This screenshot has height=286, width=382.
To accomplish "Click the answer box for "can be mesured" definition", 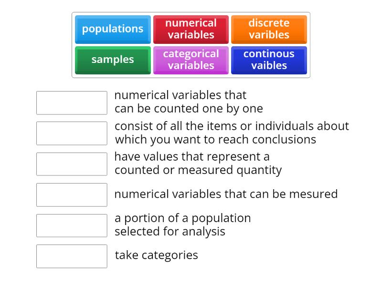I will pyautogui.click(x=72, y=194).
